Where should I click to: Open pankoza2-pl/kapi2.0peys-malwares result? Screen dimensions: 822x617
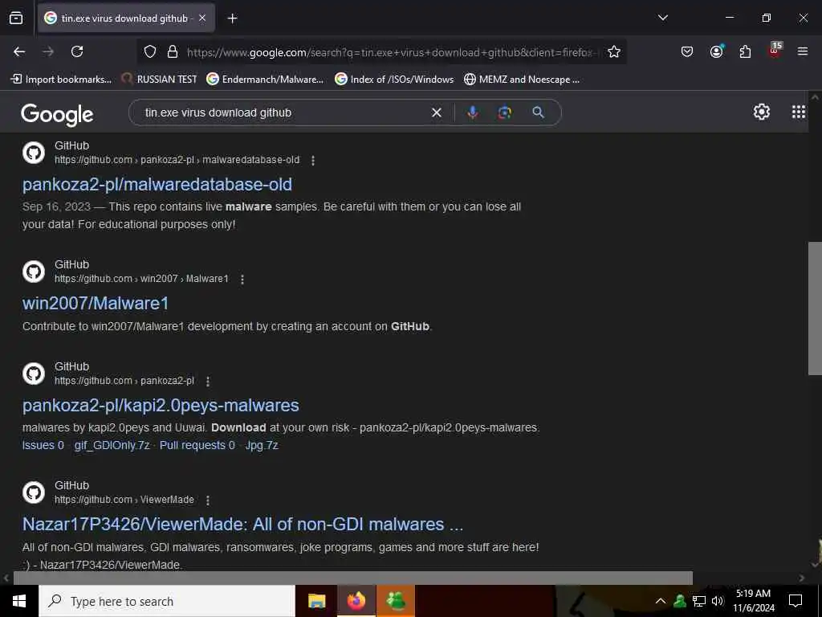(x=161, y=405)
